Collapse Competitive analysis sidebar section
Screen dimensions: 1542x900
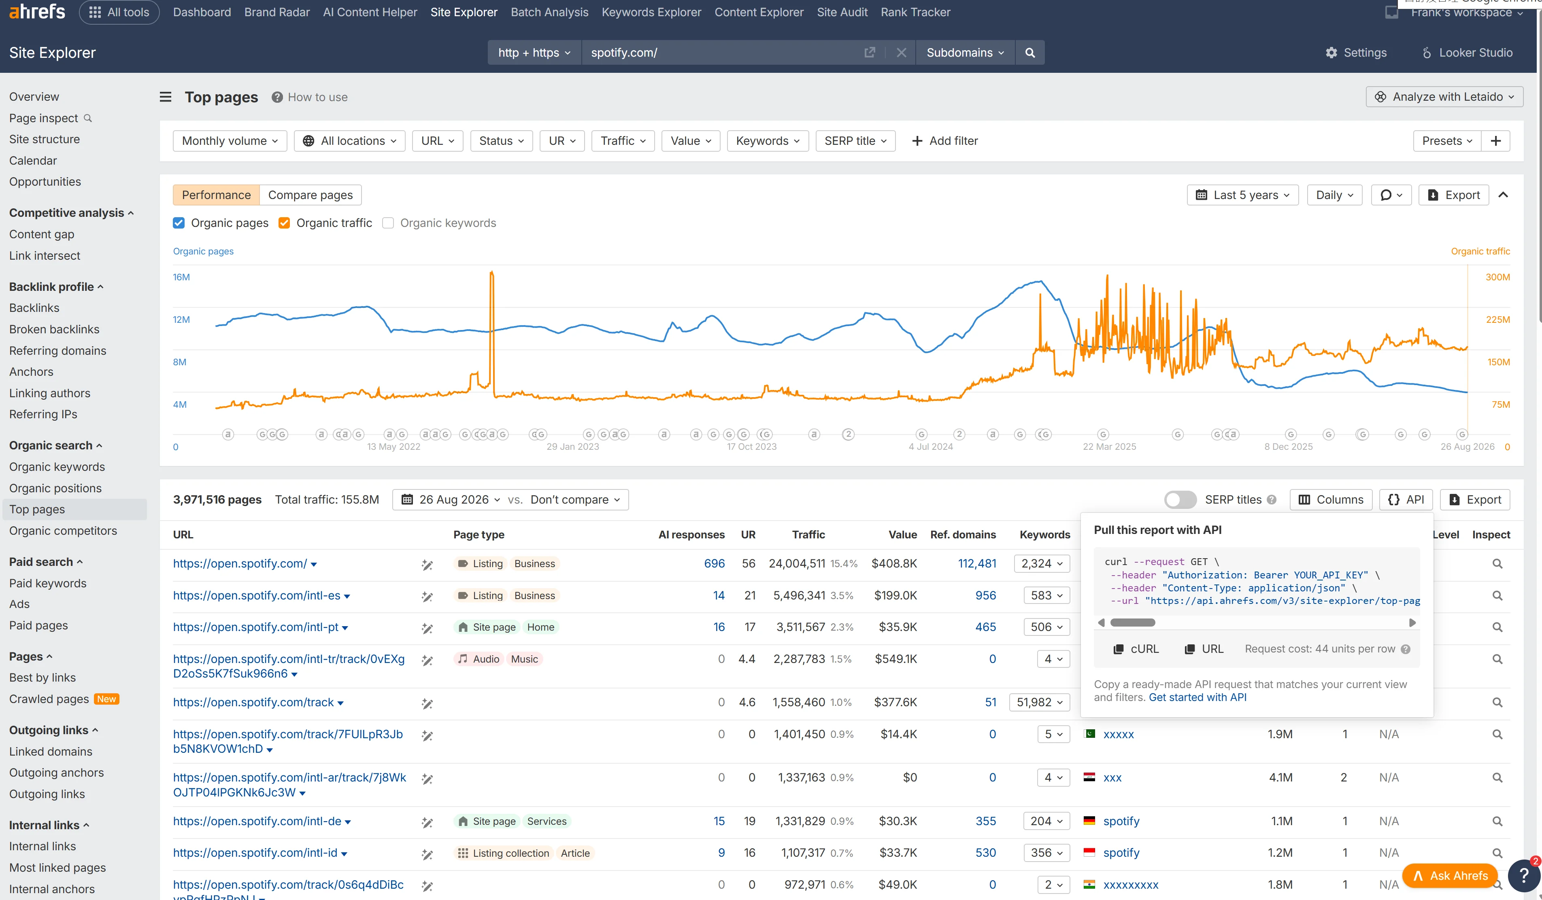(72, 213)
